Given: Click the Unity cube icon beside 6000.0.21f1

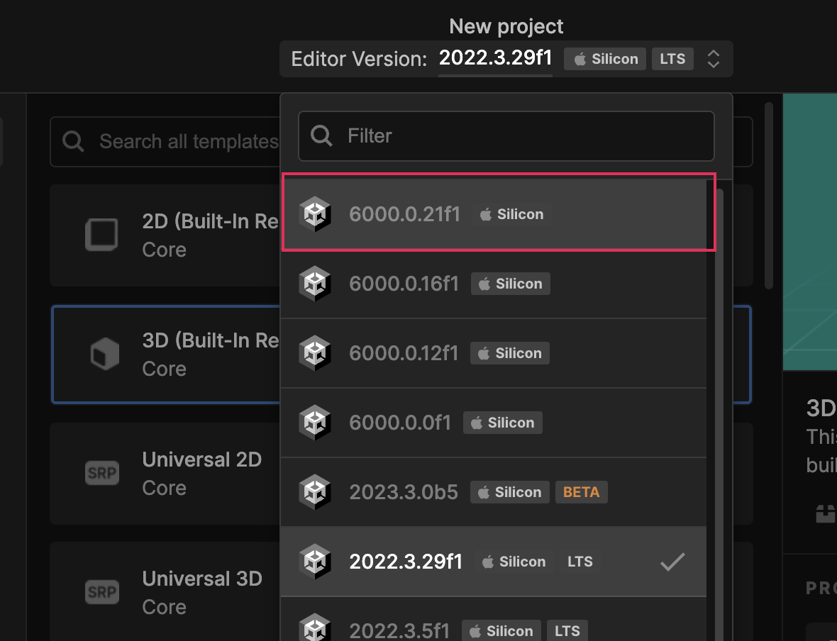Looking at the screenshot, I should click(314, 214).
